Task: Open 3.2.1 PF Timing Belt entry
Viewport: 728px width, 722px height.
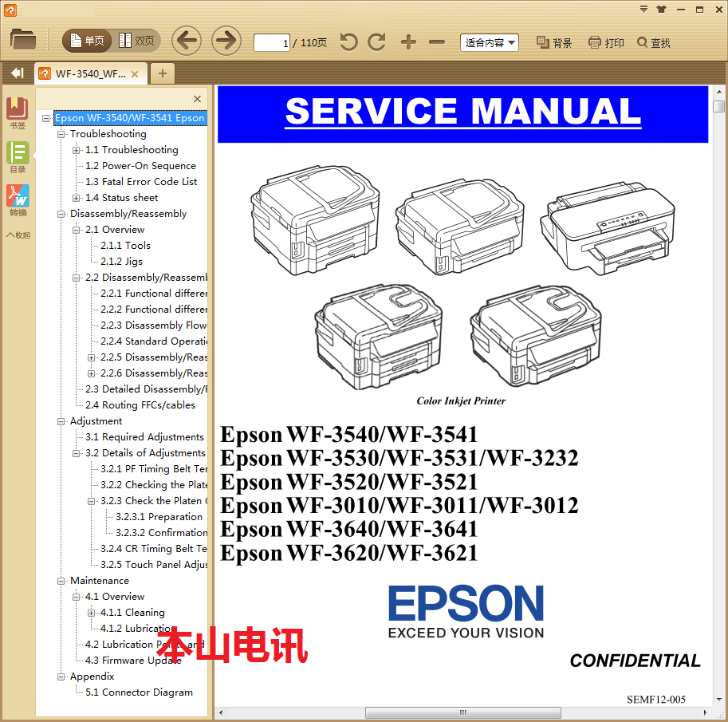Action: pyautogui.click(x=154, y=469)
